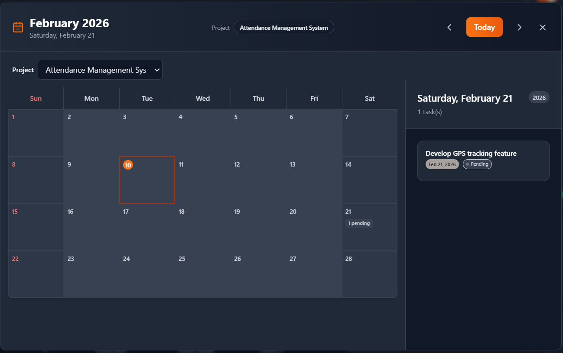Click the Feb 21, 2026 date badge
The height and width of the screenshot is (353, 563).
point(442,164)
